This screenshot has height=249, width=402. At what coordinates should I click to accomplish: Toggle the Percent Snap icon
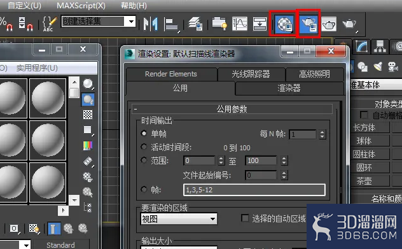tap(6, 24)
